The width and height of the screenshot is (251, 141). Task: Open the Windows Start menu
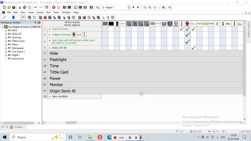(x=5, y=137)
